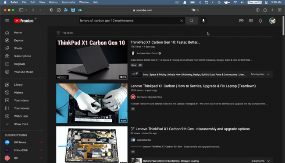Reload the page with the refresh icon
The width and height of the screenshot is (285, 163).
(x=198, y=10)
